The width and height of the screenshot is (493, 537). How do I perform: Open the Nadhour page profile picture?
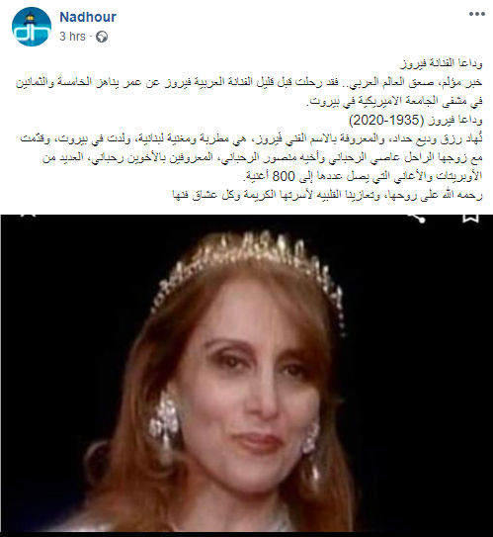click(32, 27)
